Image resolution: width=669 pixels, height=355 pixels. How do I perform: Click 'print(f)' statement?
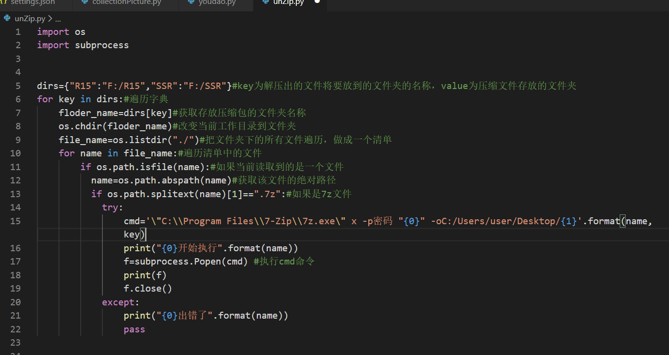click(145, 275)
